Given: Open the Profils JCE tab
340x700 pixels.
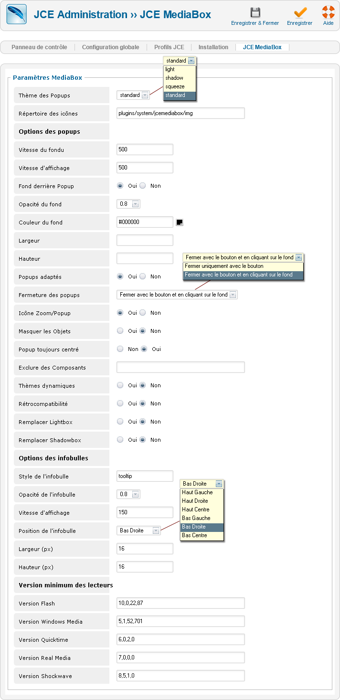Looking at the screenshot, I should tap(169, 47).
